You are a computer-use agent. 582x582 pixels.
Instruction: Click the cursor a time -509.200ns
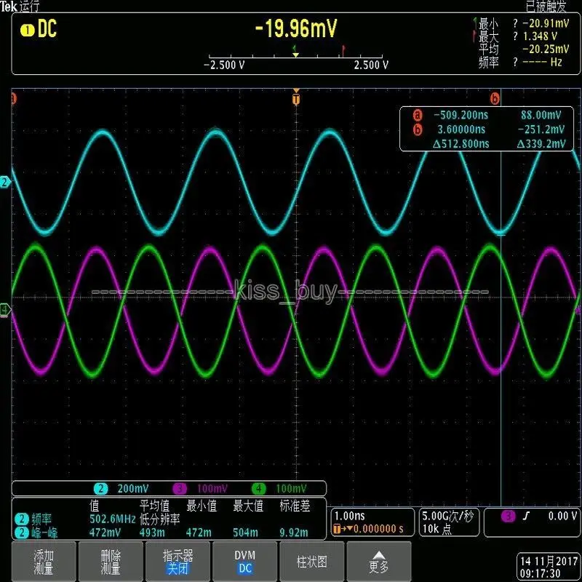click(461, 115)
